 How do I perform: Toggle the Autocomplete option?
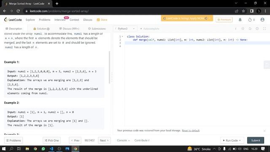(150, 29)
